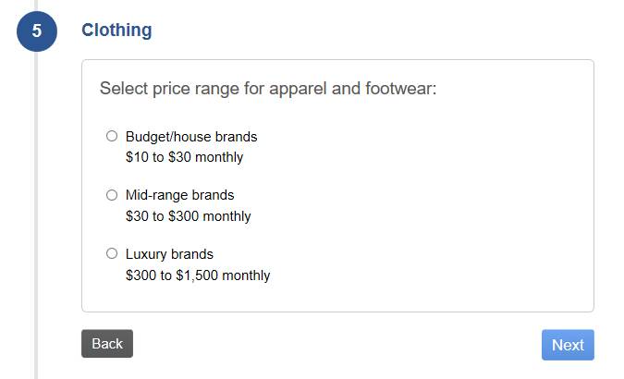Click the number 5 in the step badge

(36, 31)
